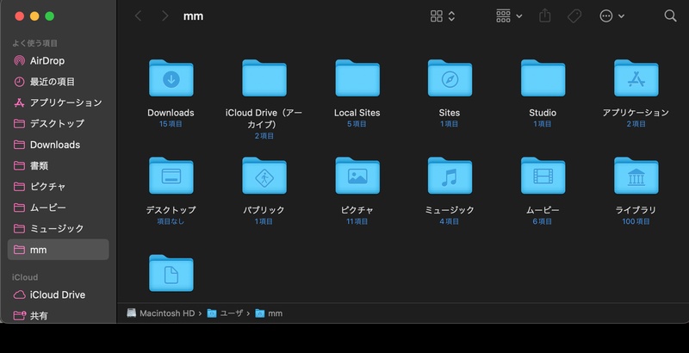
Task: Select mm home folder in the sidebar
Action: [58, 250]
